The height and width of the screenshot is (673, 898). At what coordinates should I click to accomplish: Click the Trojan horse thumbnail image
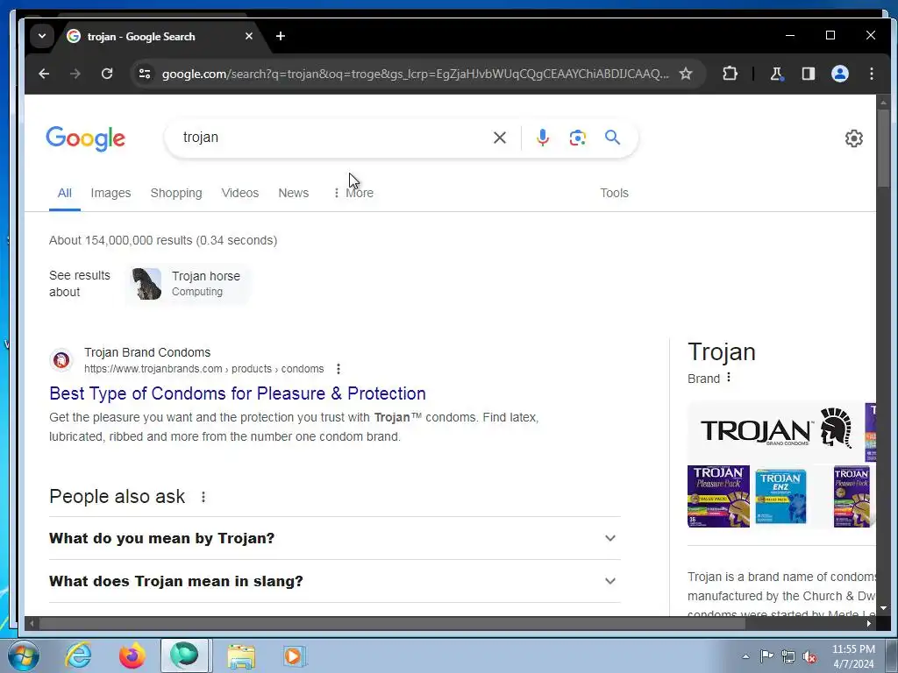click(x=146, y=284)
